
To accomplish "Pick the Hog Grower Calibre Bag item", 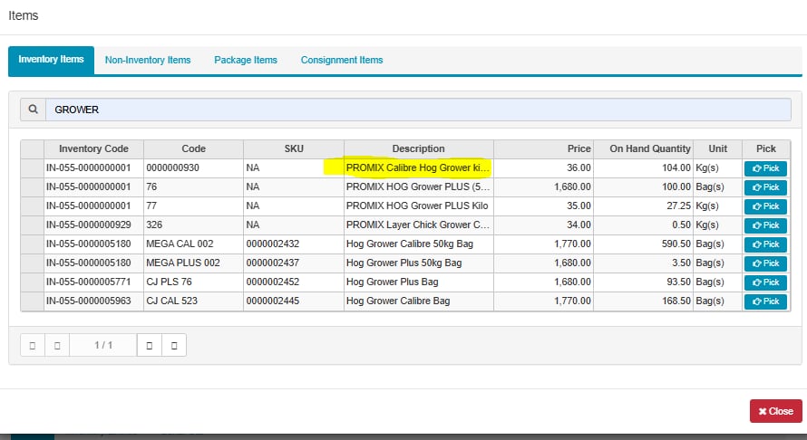I will click(x=764, y=301).
